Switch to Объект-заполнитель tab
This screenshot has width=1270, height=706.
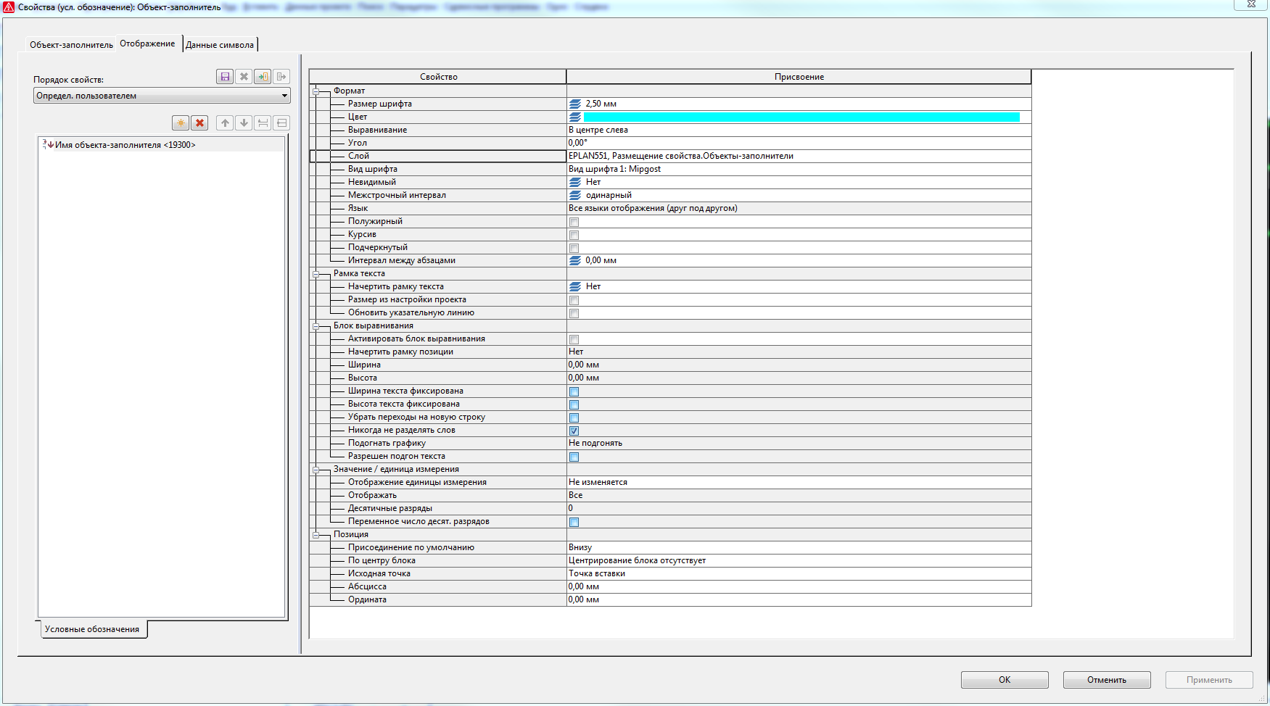tap(71, 45)
